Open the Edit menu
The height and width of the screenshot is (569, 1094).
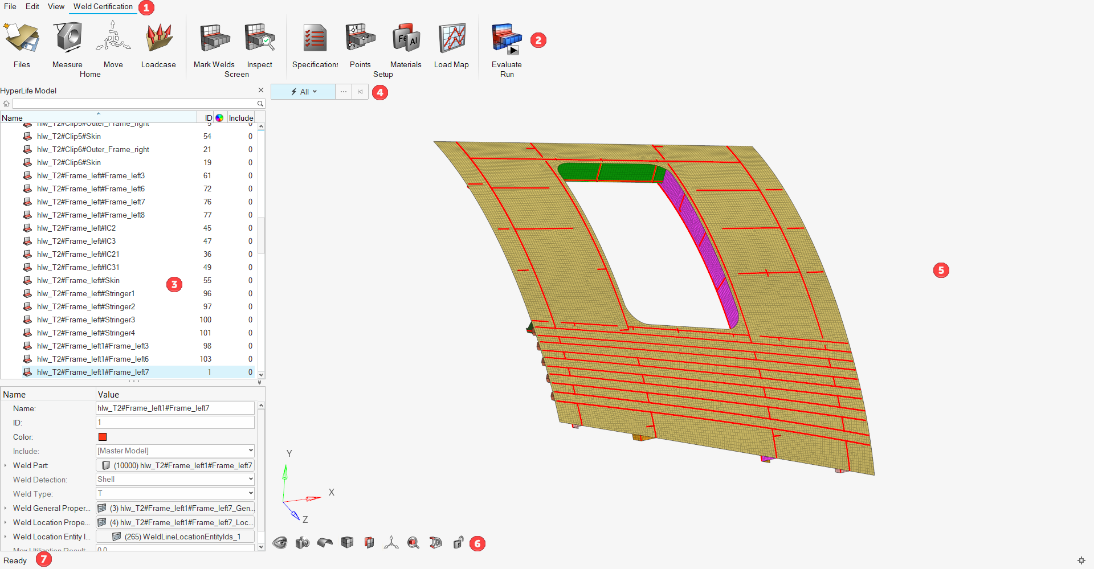(32, 6)
